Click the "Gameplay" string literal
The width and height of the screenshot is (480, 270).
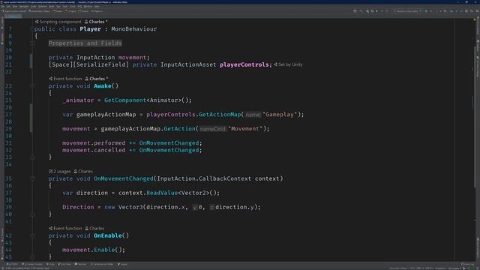[280, 115]
